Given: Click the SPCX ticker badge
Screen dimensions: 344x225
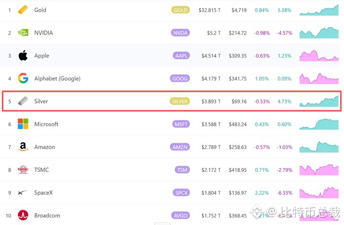Looking at the screenshot, I should point(181,193).
